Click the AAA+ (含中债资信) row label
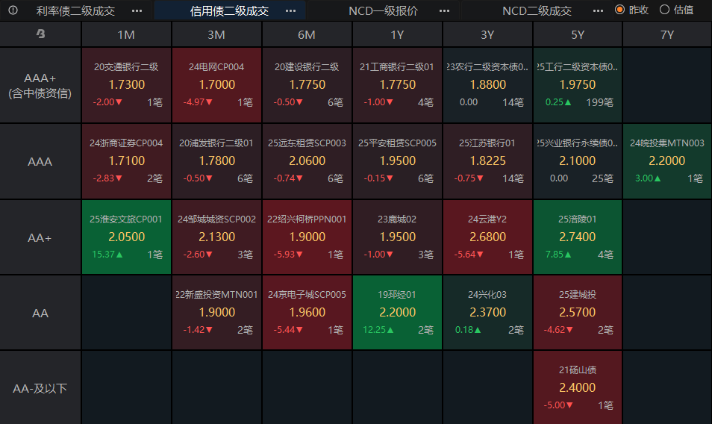 click(40, 85)
